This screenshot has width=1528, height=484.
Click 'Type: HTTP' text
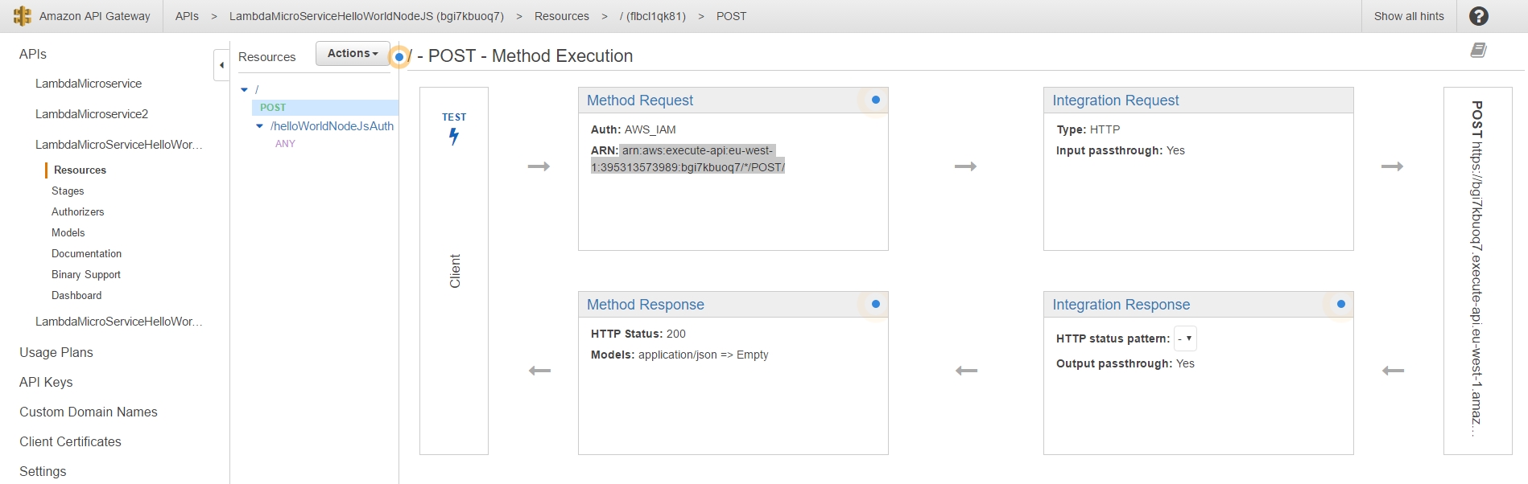1088,129
